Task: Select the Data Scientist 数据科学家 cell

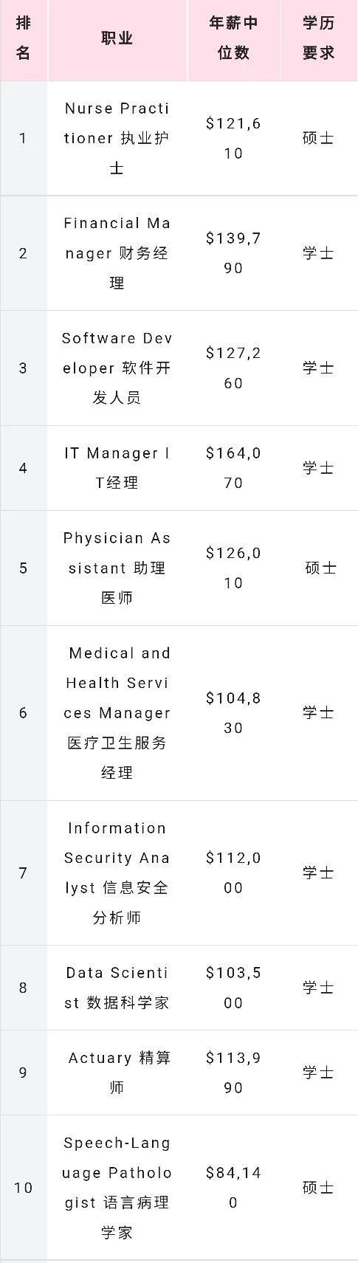Action: (117, 988)
